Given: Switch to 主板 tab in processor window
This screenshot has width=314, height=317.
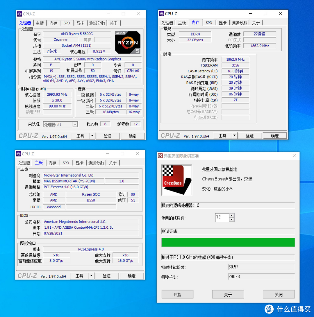Looking at the screenshot, I should click(40, 23).
